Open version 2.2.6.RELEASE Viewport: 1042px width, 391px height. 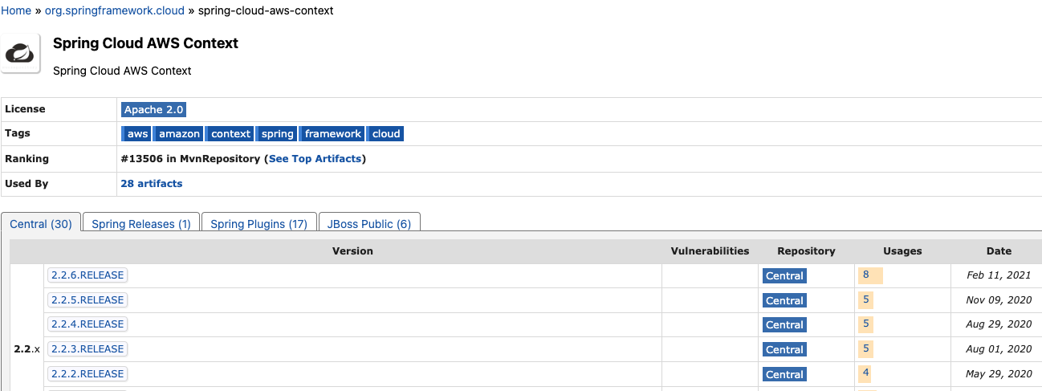(88, 275)
